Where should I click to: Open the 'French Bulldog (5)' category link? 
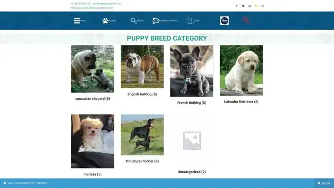(192, 103)
